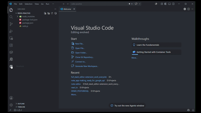Open the Copilot status icon in the status bar
201x113 pixels.
[x=188, y=110]
